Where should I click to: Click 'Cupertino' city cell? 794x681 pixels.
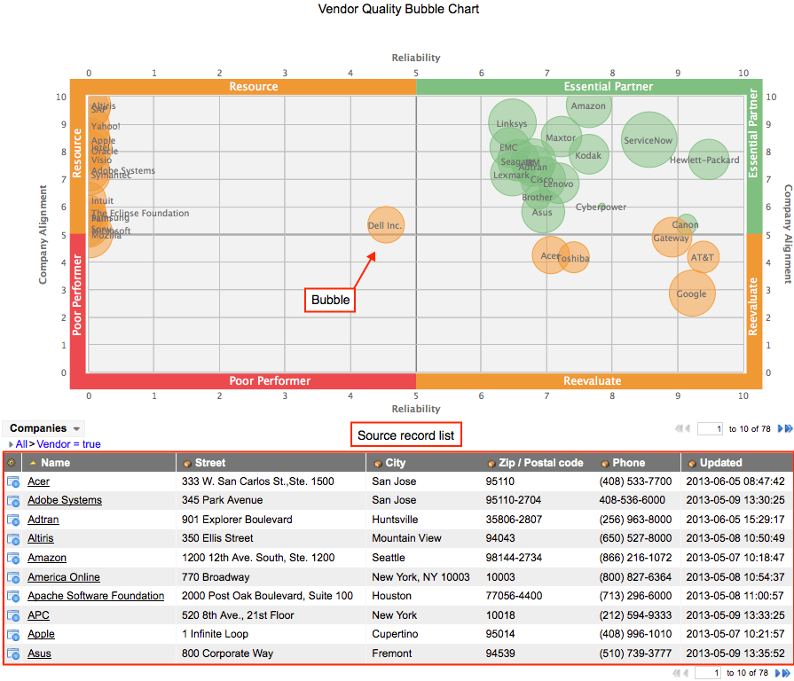395,635
